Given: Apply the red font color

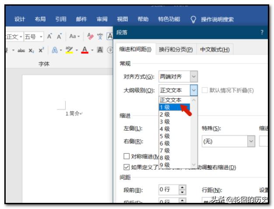Looking at the screenshot, I should [x=85, y=50].
